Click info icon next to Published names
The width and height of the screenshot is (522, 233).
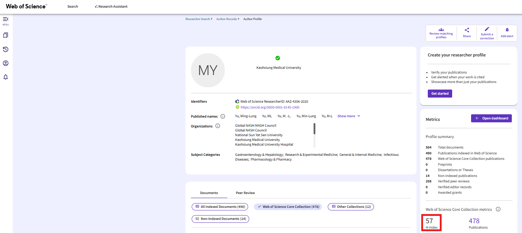point(223,116)
